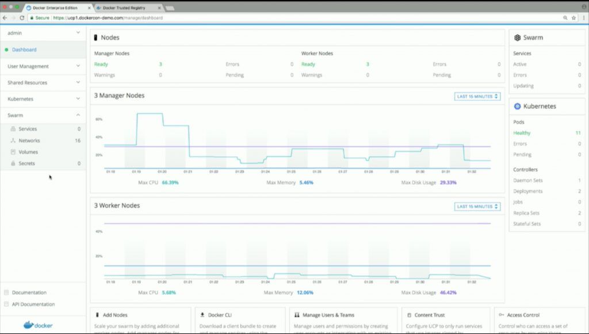Click the Access Control key icon
This screenshot has height=334, width=589.
pyautogui.click(x=501, y=315)
